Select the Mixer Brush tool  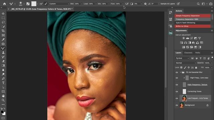[3, 48]
